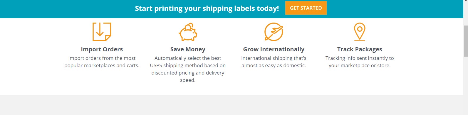
Task: Select the Track Packages heading
Action: (360, 49)
